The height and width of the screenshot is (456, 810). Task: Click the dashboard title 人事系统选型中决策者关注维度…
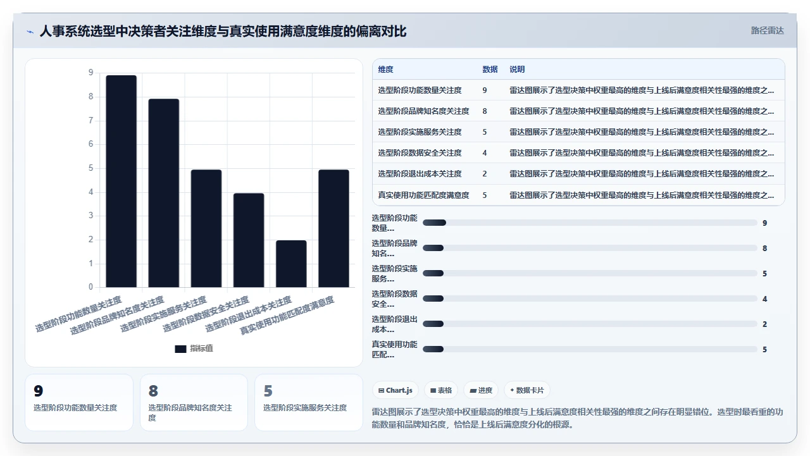click(223, 31)
